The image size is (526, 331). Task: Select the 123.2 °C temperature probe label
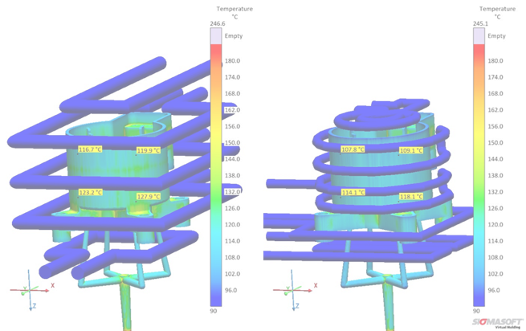tap(90, 194)
